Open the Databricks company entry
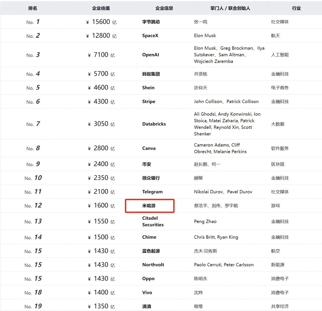The height and width of the screenshot is (311, 322). point(154,124)
